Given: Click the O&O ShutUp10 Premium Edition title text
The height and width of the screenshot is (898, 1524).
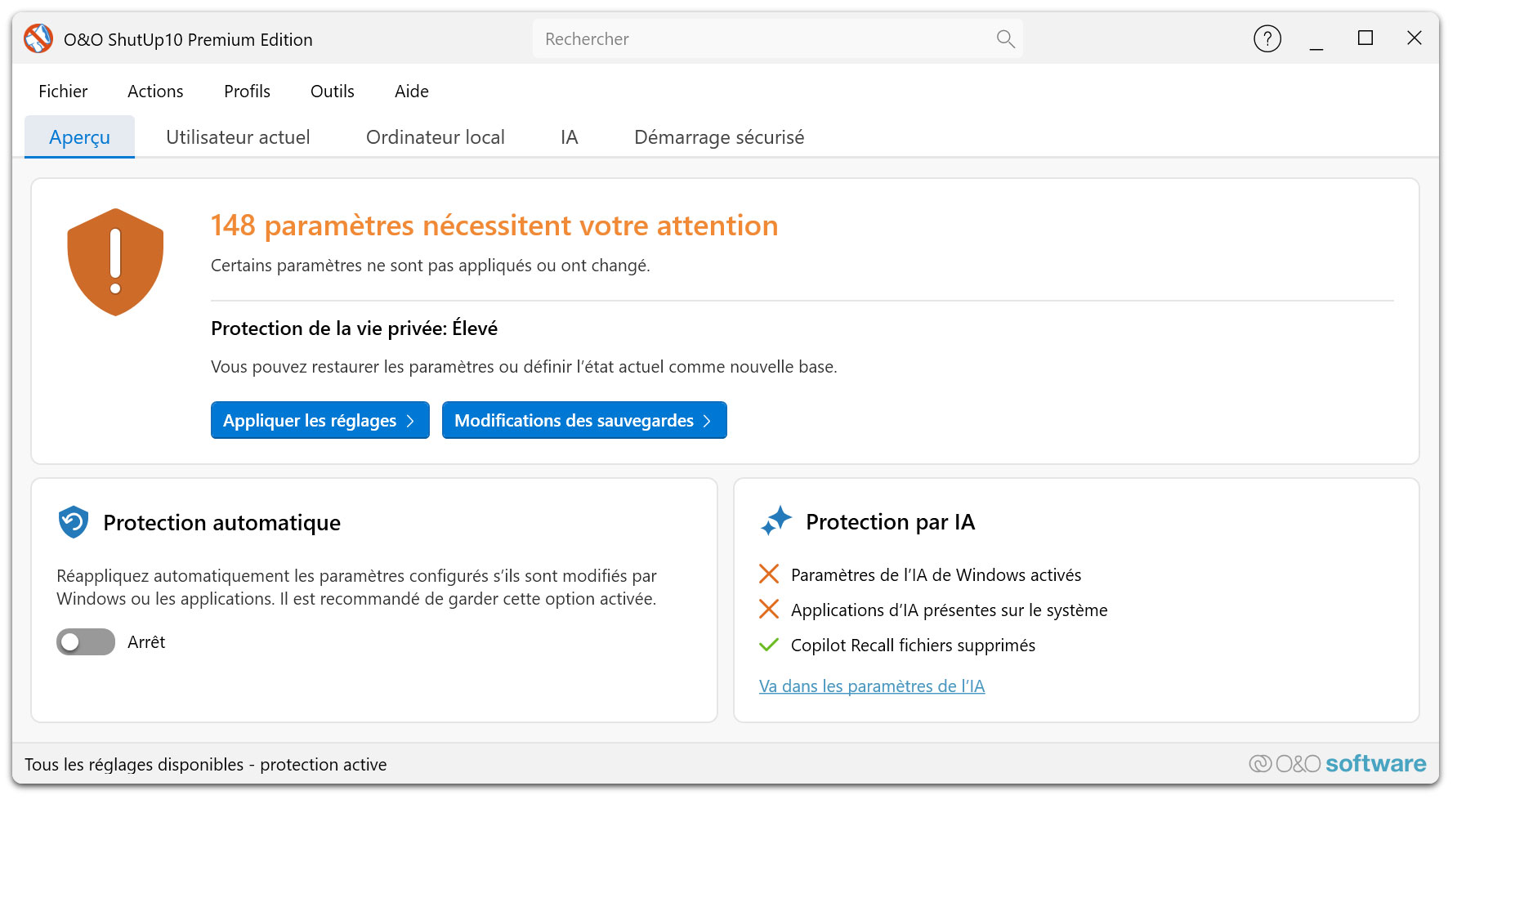Looking at the screenshot, I should [x=188, y=40].
